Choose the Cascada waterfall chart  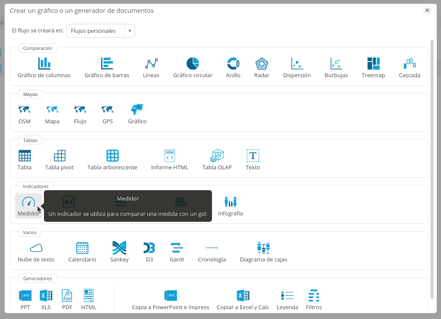(x=409, y=68)
